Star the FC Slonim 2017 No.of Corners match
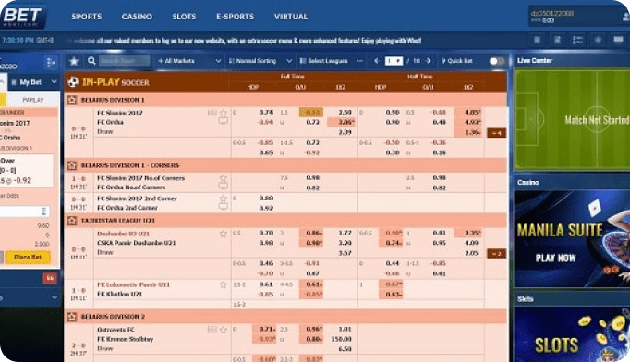This screenshot has width=630, height=362. 224,178
